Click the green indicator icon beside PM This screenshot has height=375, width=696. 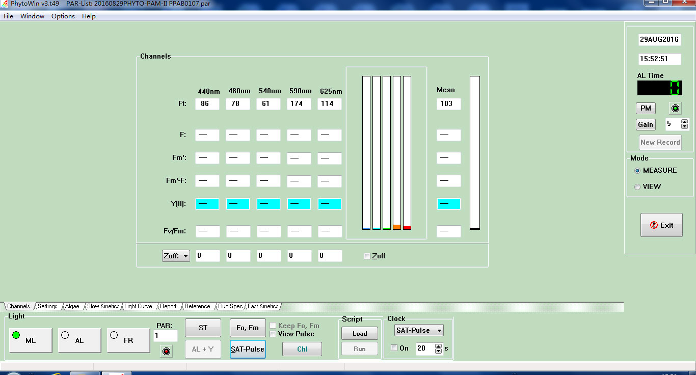(x=676, y=109)
